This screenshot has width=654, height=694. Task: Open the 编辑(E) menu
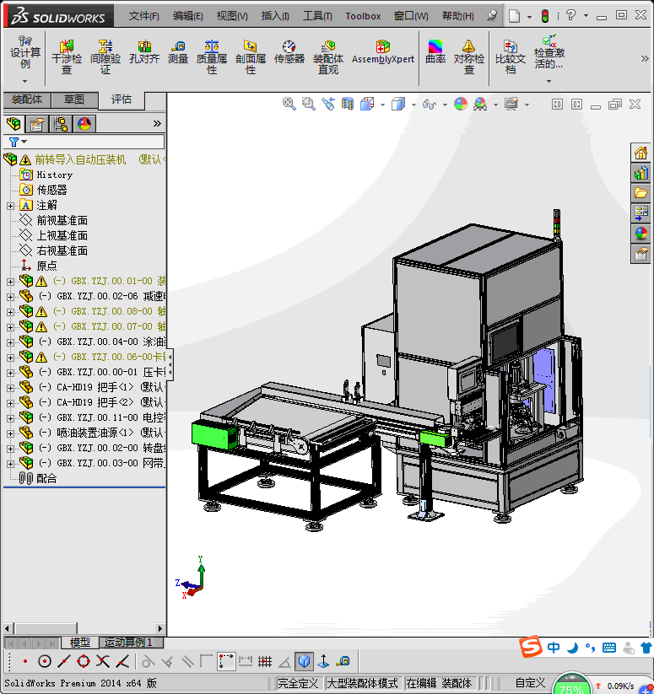tap(187, 16)
